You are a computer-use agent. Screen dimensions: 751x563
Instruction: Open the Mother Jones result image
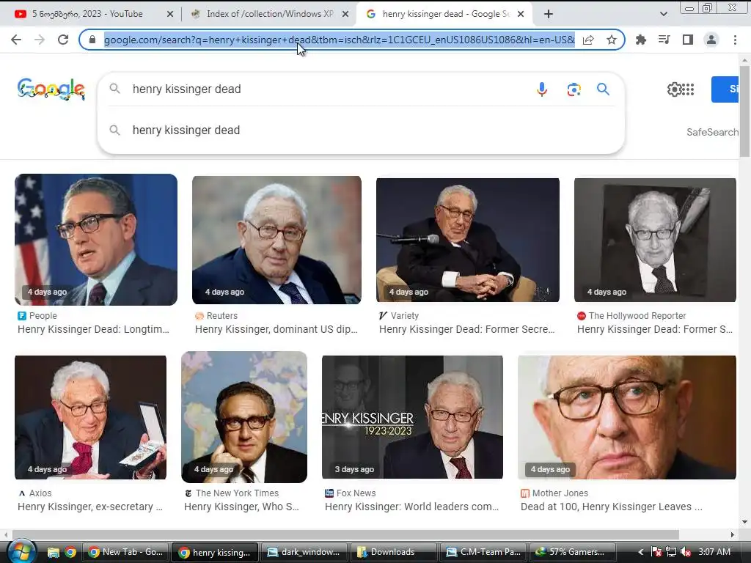pos(626,417)
